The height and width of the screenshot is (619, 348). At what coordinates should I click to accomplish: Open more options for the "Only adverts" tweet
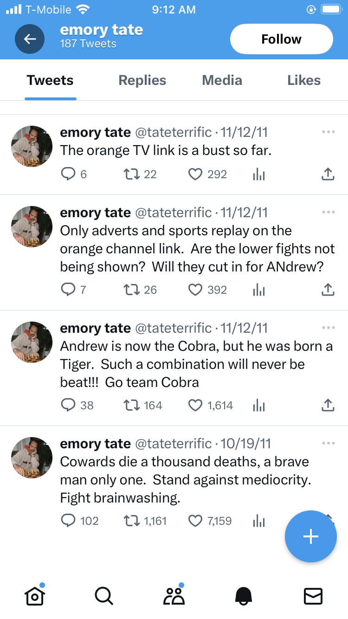point(328,213)
